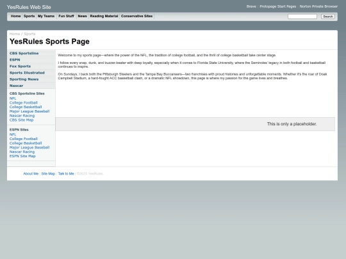Click the 'YesRules Sports Page' heading
Viewport: 346px width, 259px height.
coord(49,42)
